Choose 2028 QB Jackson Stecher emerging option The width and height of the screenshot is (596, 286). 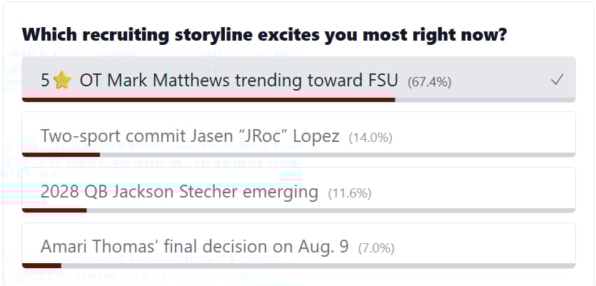299,190
